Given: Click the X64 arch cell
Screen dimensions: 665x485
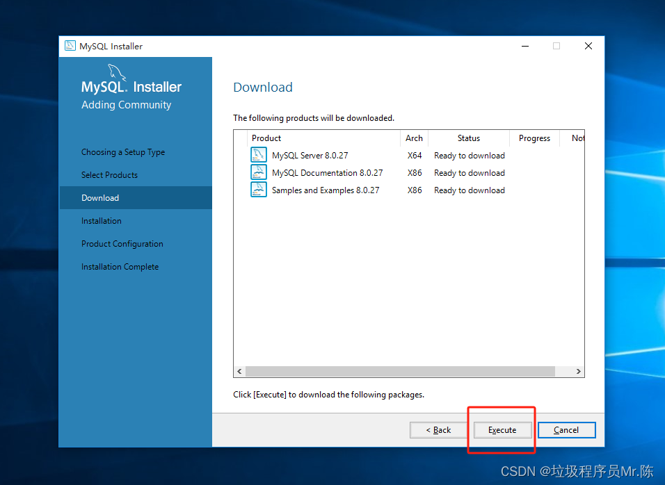Looking at the screenshot, I should click(x=415, y=156).
